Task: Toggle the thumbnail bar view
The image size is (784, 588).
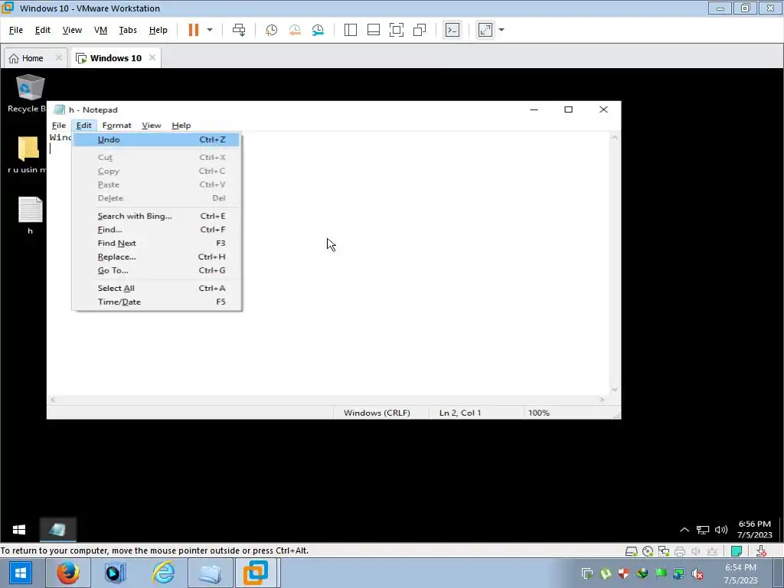Action: pos(374,30)
